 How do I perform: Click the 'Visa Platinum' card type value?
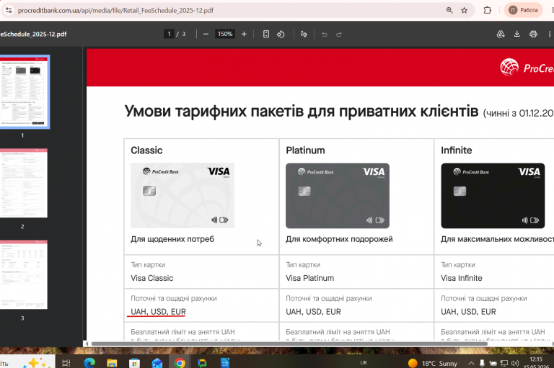(x=310, y=278)
